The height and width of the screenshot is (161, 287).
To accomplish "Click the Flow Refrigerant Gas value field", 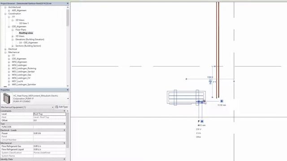I will point(49,146).
